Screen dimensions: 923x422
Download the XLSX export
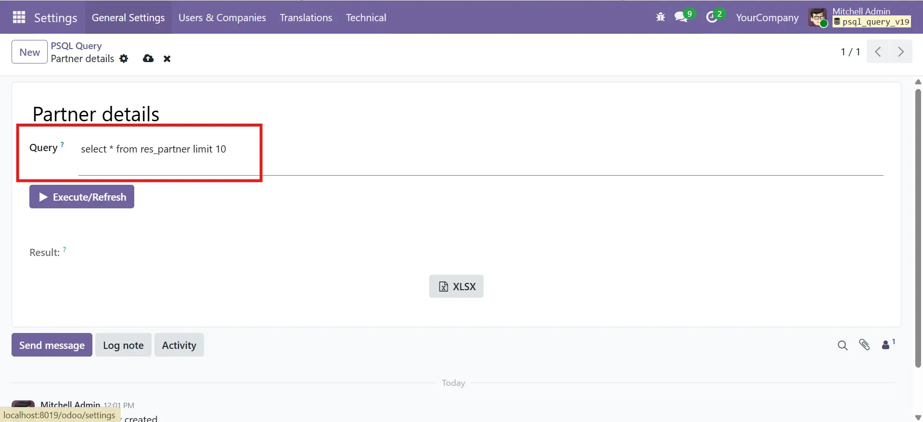(456, 286)
